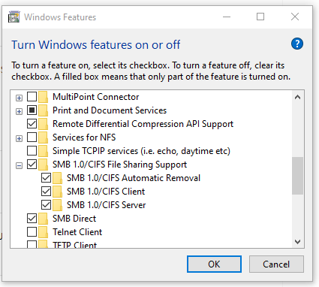
Task: Click the Simple TCPIP services folder icon
Action: pyautogui.click(x=43, y=151)
